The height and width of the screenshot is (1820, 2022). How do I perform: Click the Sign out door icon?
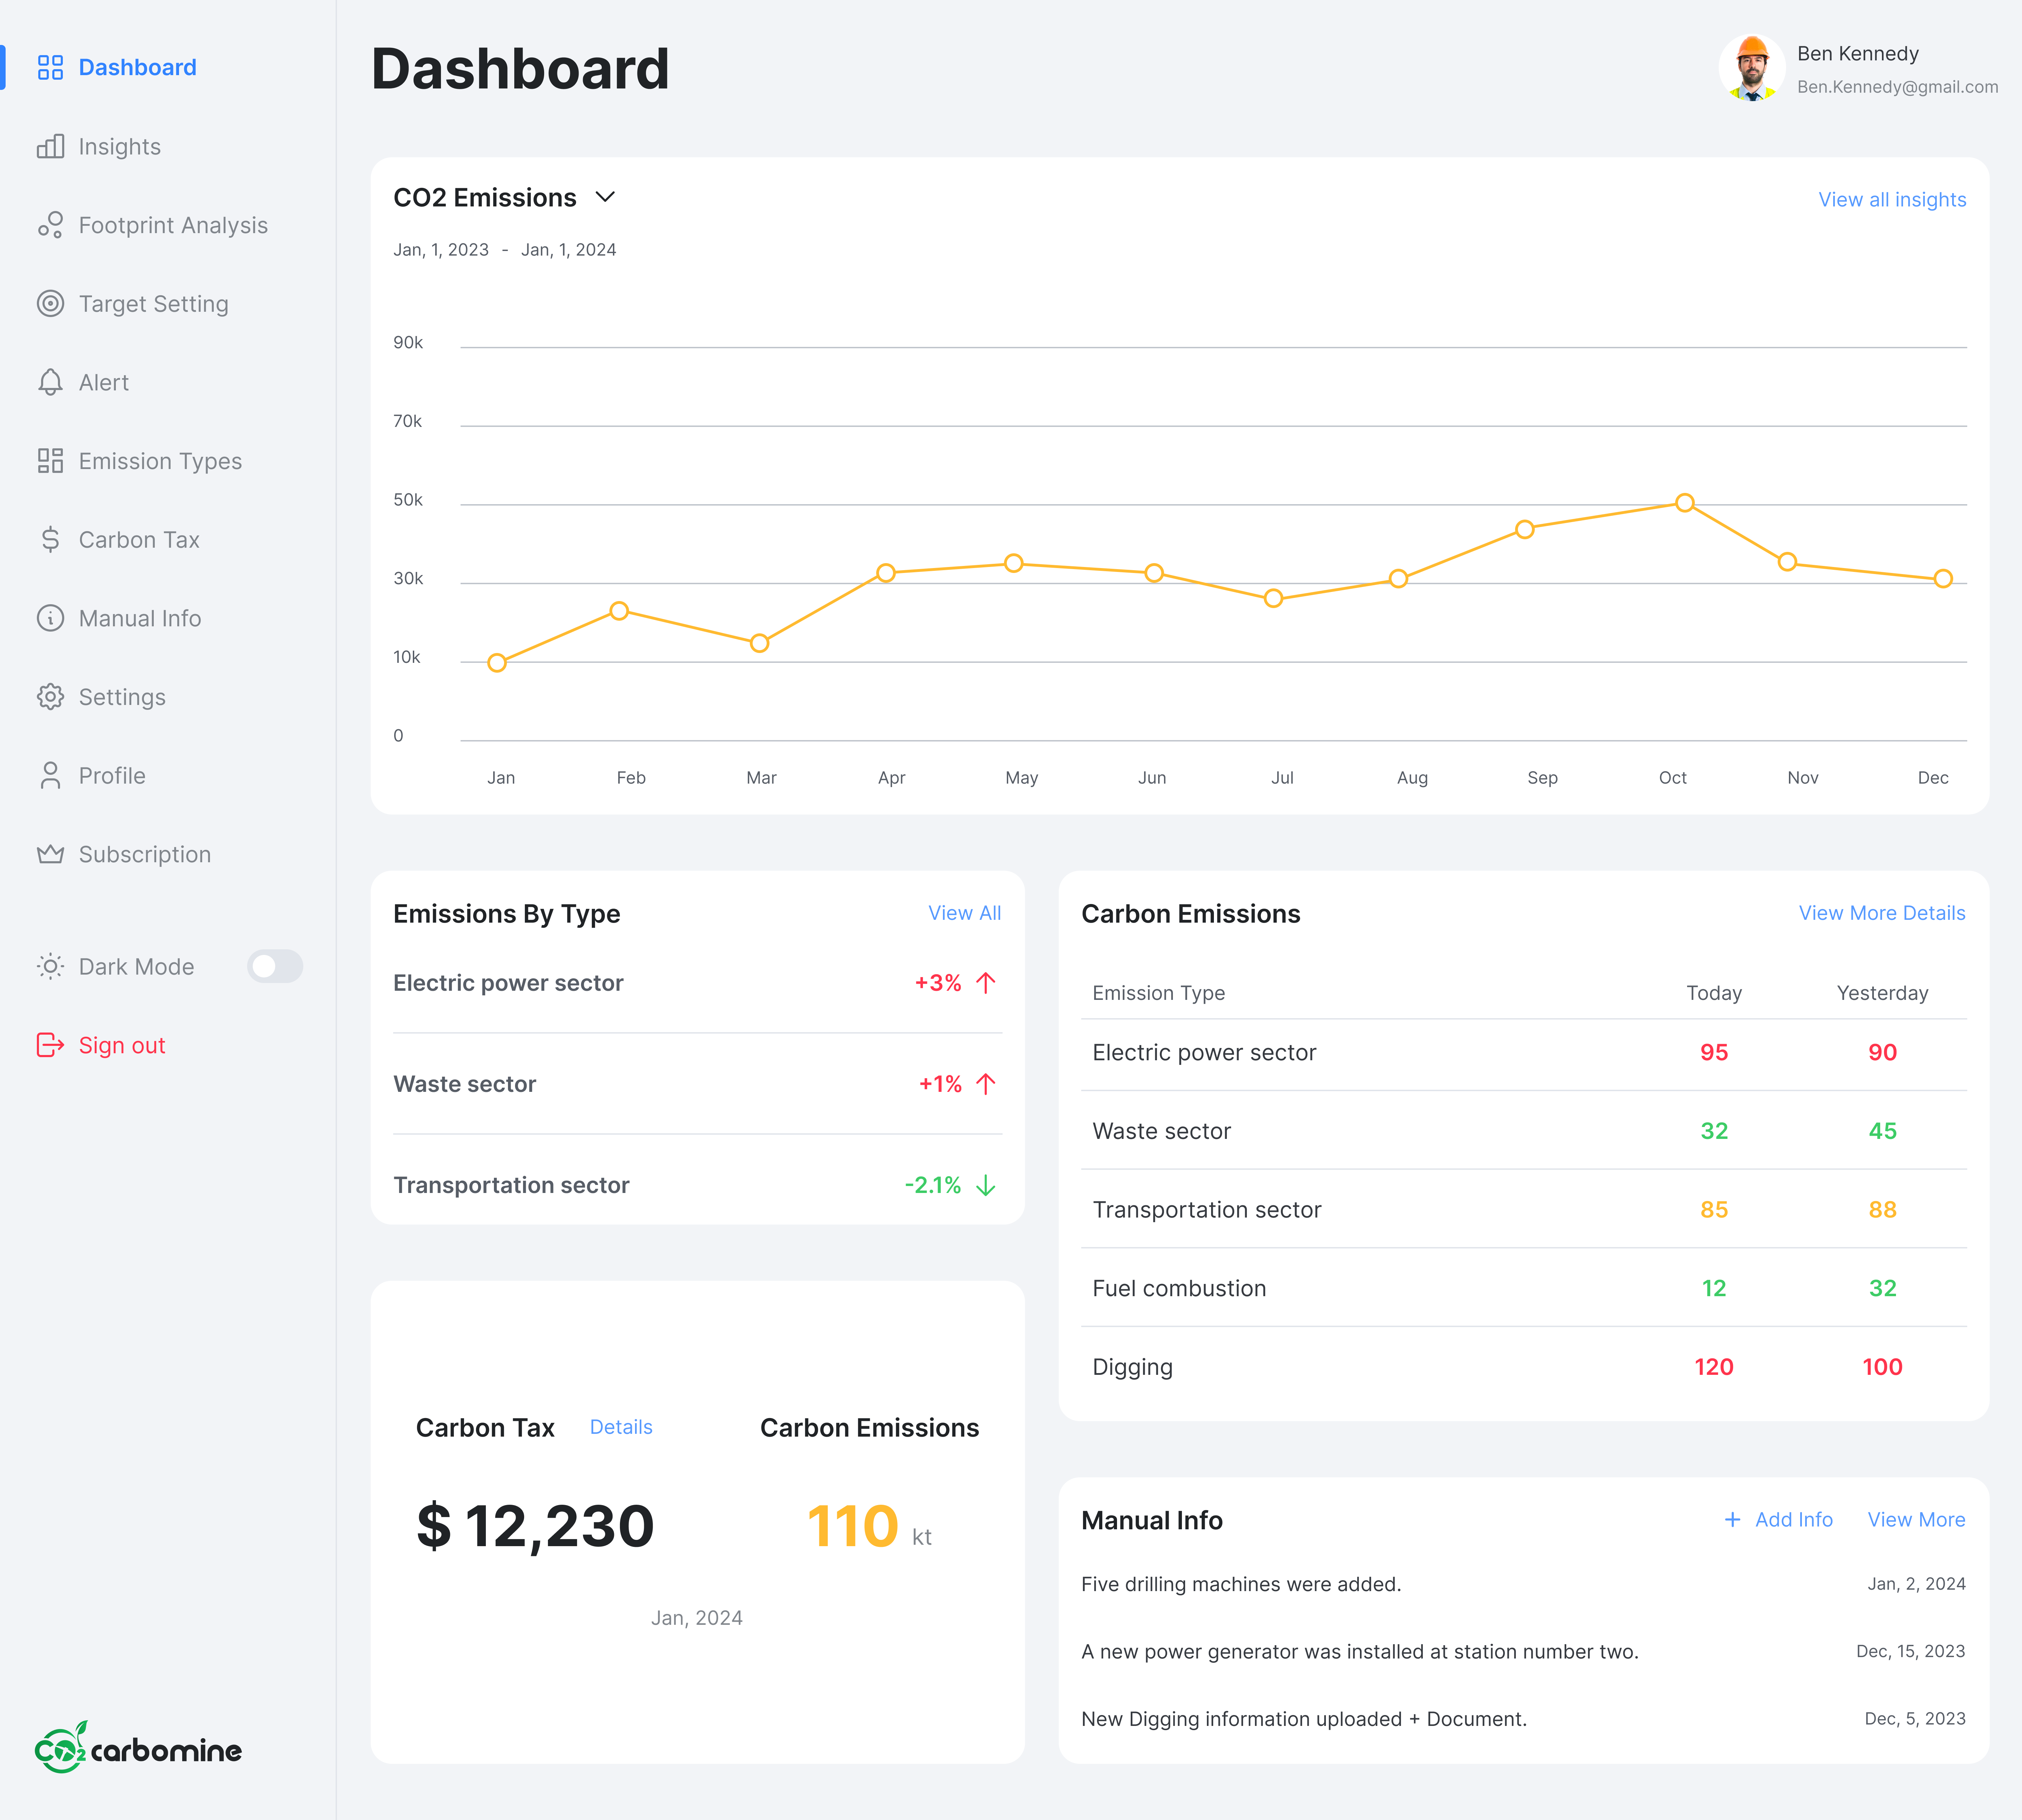[50, 1045]
